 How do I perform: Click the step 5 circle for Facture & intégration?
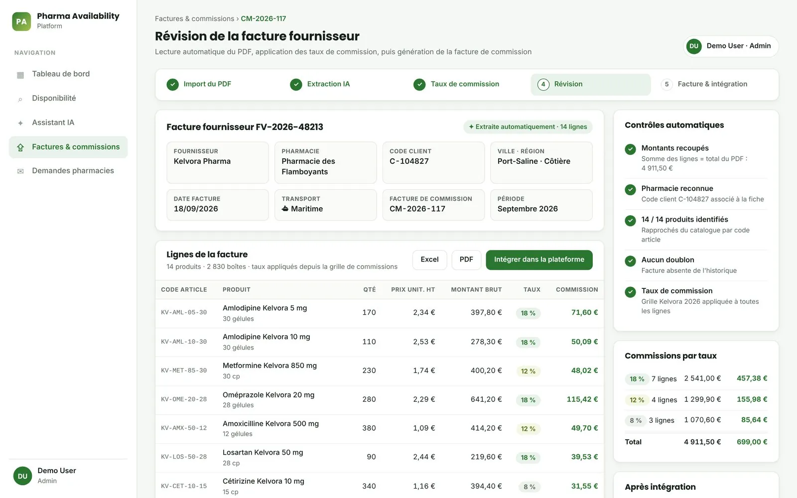666,85
